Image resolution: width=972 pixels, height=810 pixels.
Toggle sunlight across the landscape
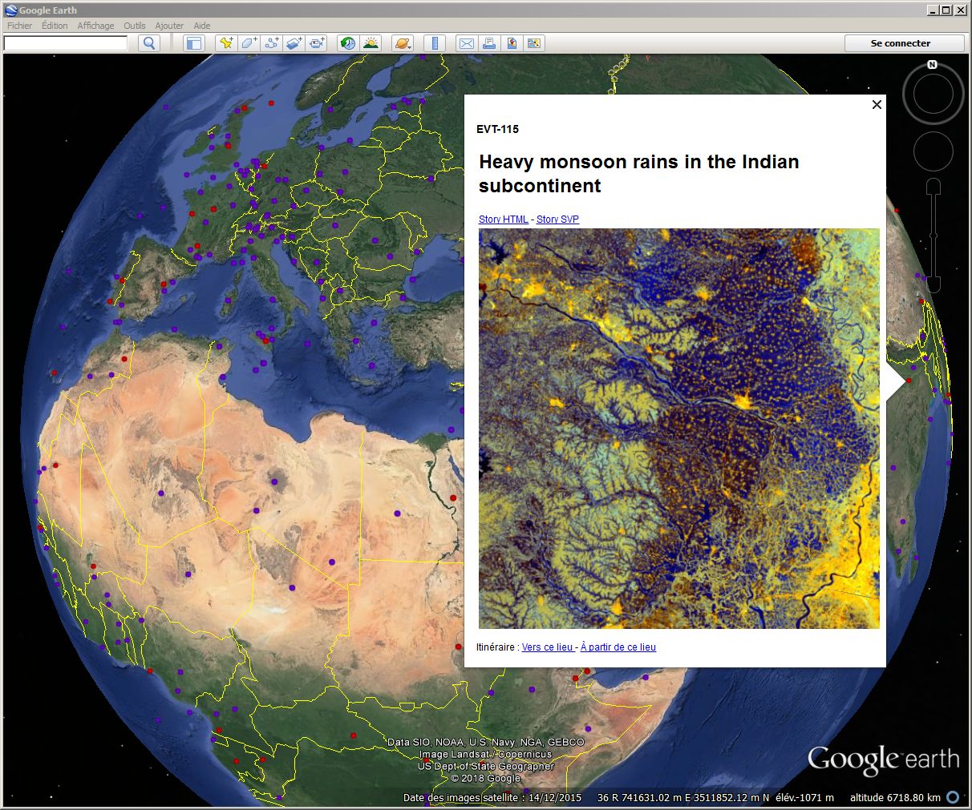pos(371,43)
